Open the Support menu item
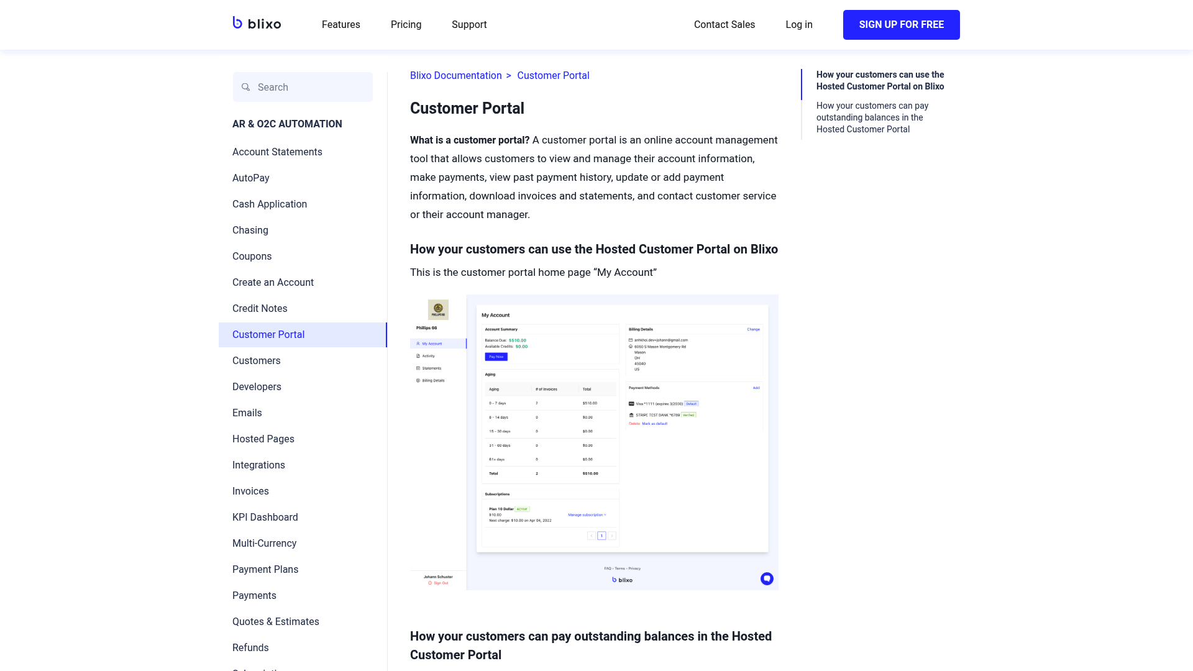The width and height of the screenshot is (1193, 671). click(469, 25)
